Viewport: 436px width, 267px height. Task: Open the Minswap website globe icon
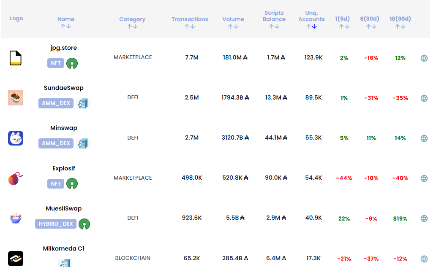pyautogui.click(x=424, y=138)
